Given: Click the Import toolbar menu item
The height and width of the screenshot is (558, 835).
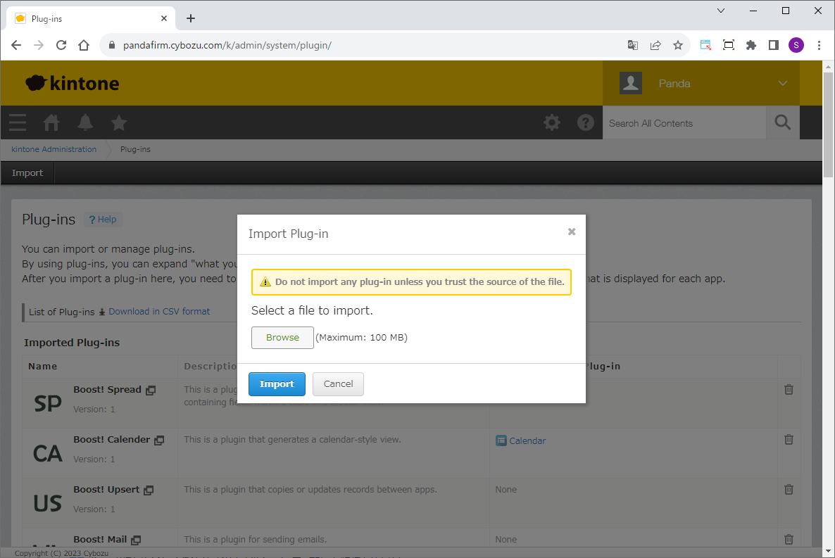Looking at the screenshot, I should pyautogui.click(x=27, y=173).
